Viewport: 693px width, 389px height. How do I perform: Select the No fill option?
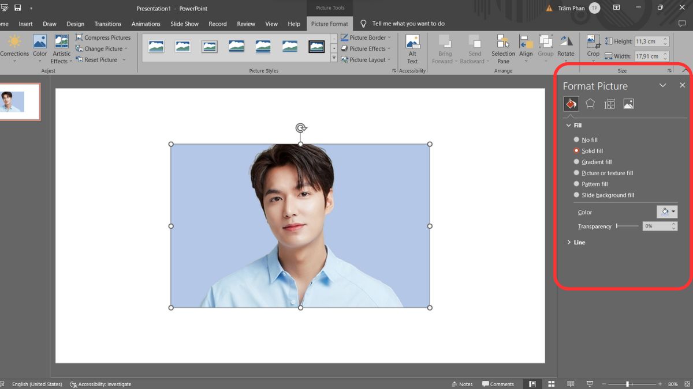pos(576,139)
